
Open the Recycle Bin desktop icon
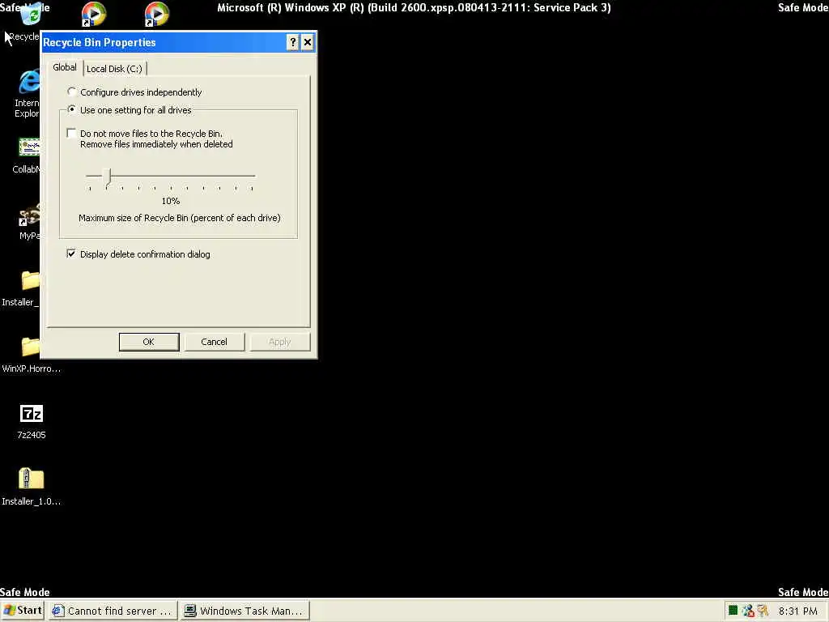pos(31,15)
